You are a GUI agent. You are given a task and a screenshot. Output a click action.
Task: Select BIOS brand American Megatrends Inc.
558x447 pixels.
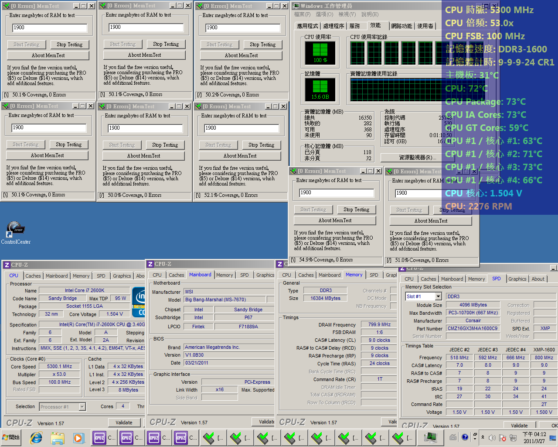click(229, 347)
